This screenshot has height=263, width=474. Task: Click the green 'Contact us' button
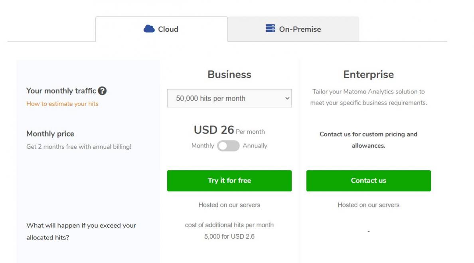click(368, 181)
